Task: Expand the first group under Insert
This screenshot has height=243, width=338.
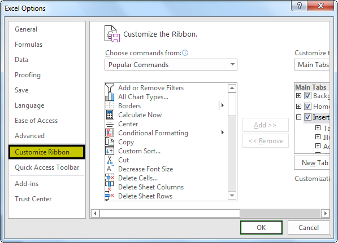Action: [x=318, y=128]
